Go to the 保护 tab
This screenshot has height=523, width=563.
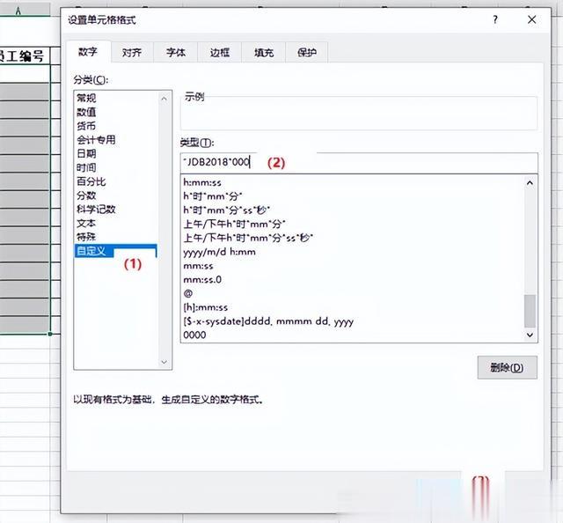(307, 53)
